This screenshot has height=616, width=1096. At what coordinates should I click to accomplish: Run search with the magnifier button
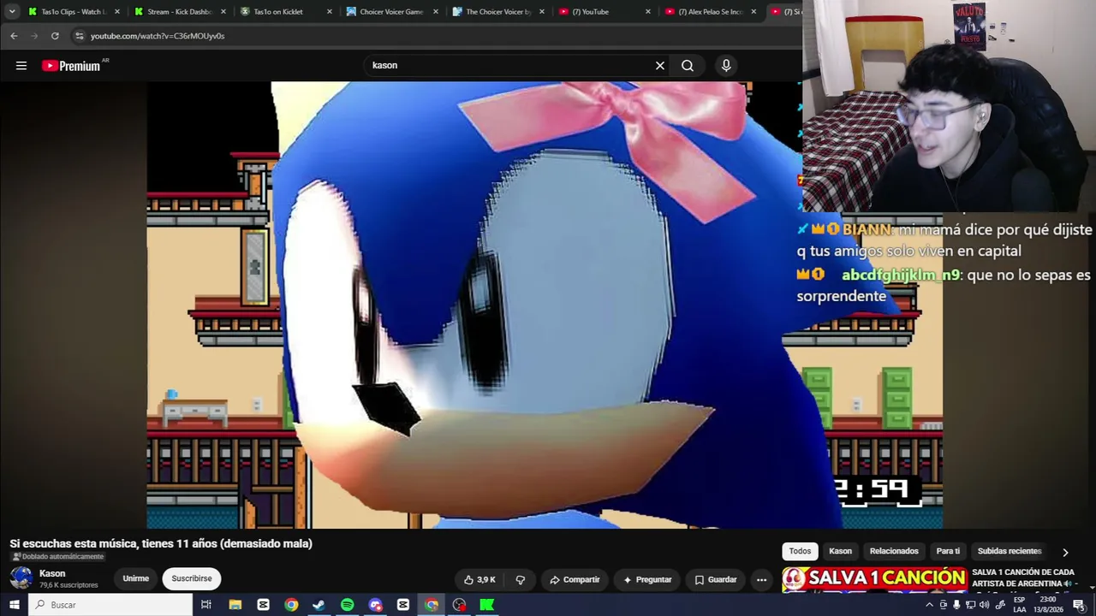pyautogui.click(x=688, y=66)
